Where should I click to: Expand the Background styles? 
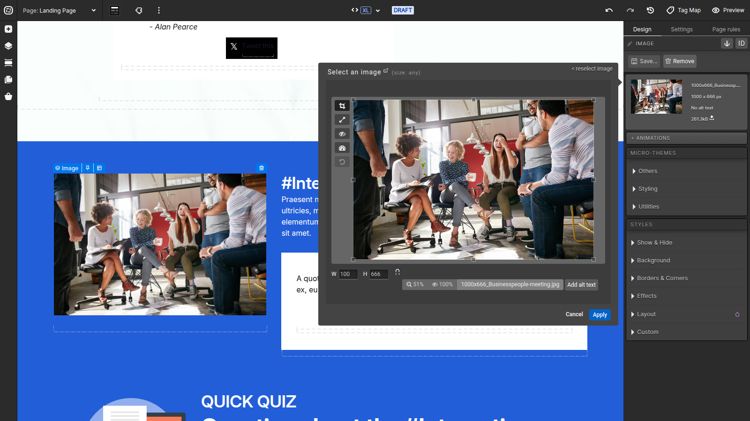[x=686, y=261]
